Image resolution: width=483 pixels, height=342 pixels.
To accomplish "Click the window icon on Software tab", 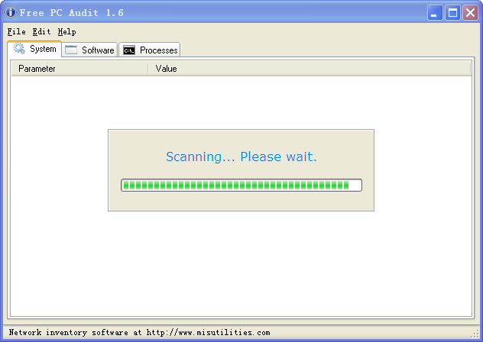I will [x=71, y=50].
